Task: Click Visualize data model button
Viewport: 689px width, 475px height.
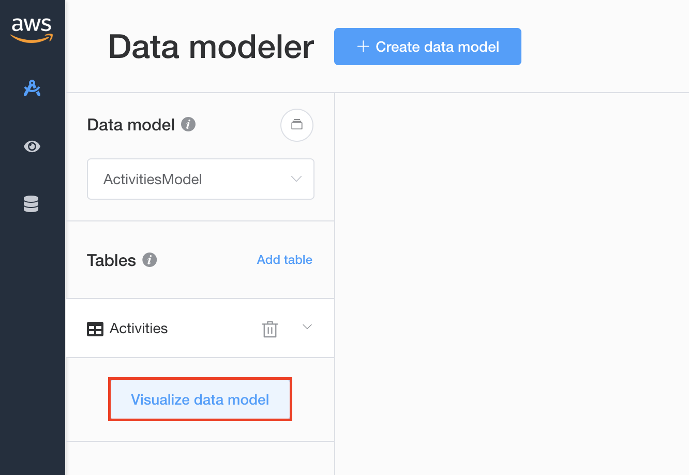Action: pos(200,399)
